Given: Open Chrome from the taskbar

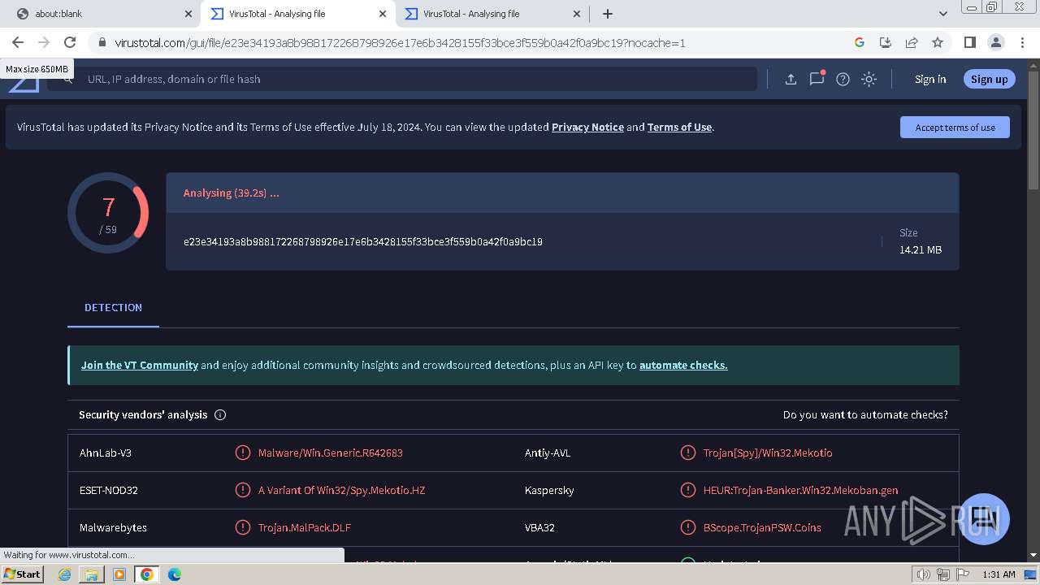Looking at the screenshot, I should click(146, 574).
